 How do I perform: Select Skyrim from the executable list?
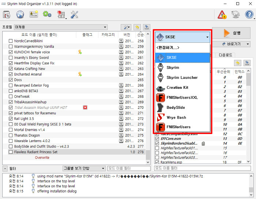coord(182,68)
